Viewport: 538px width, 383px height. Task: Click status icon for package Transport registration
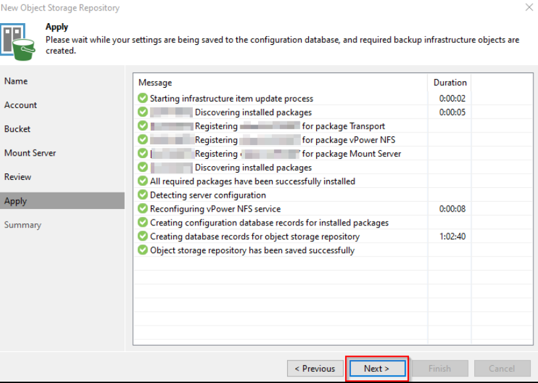tap(143, 126)
